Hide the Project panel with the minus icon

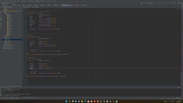click(x=21, y=5)
